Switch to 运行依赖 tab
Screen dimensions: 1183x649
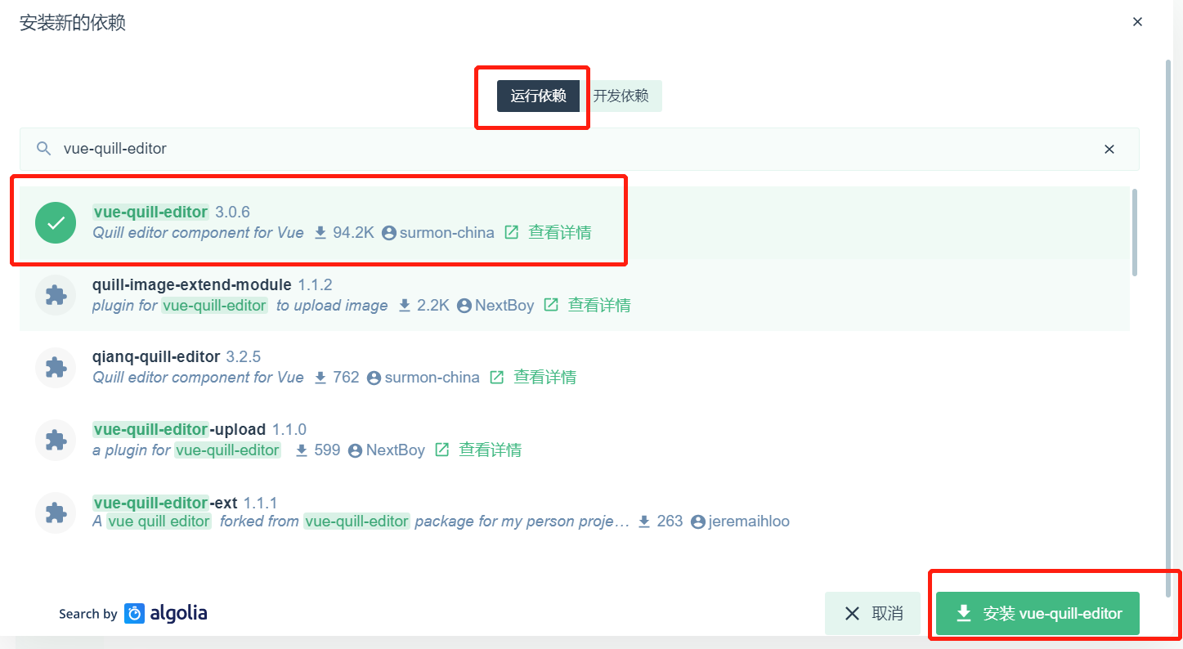tap(538, 96)
